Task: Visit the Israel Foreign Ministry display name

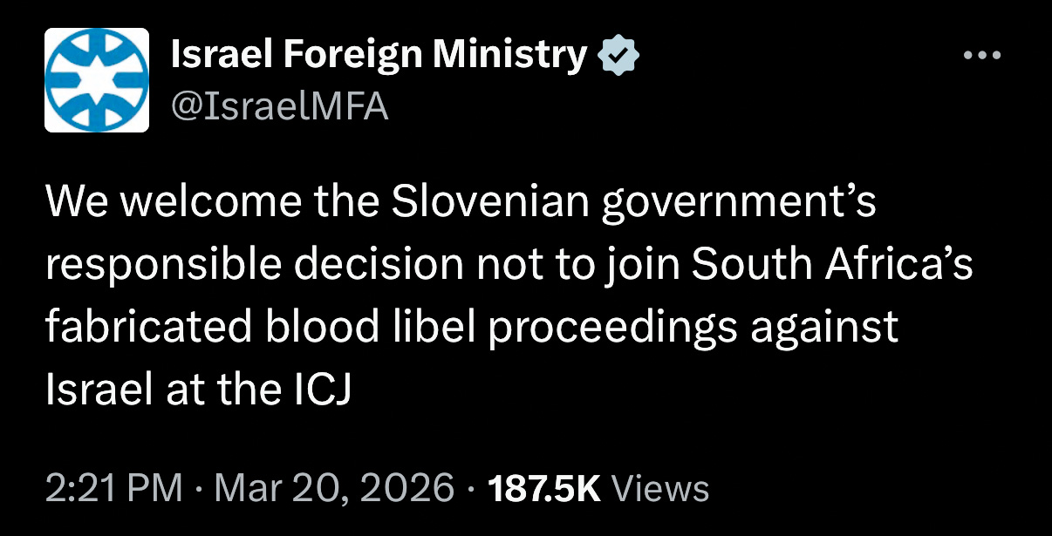Action: [x=379, y=57]
